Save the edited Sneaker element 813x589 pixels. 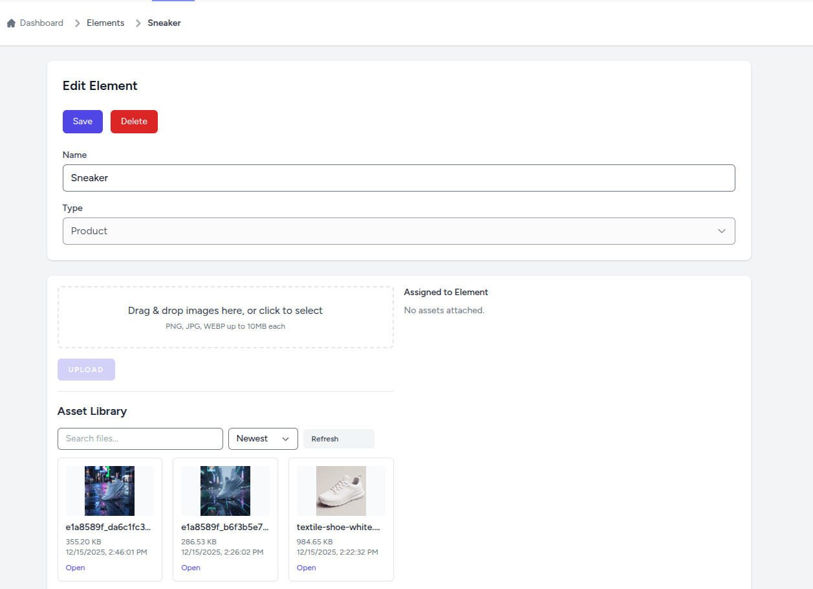pyautogui.click(x=82, y=121)
